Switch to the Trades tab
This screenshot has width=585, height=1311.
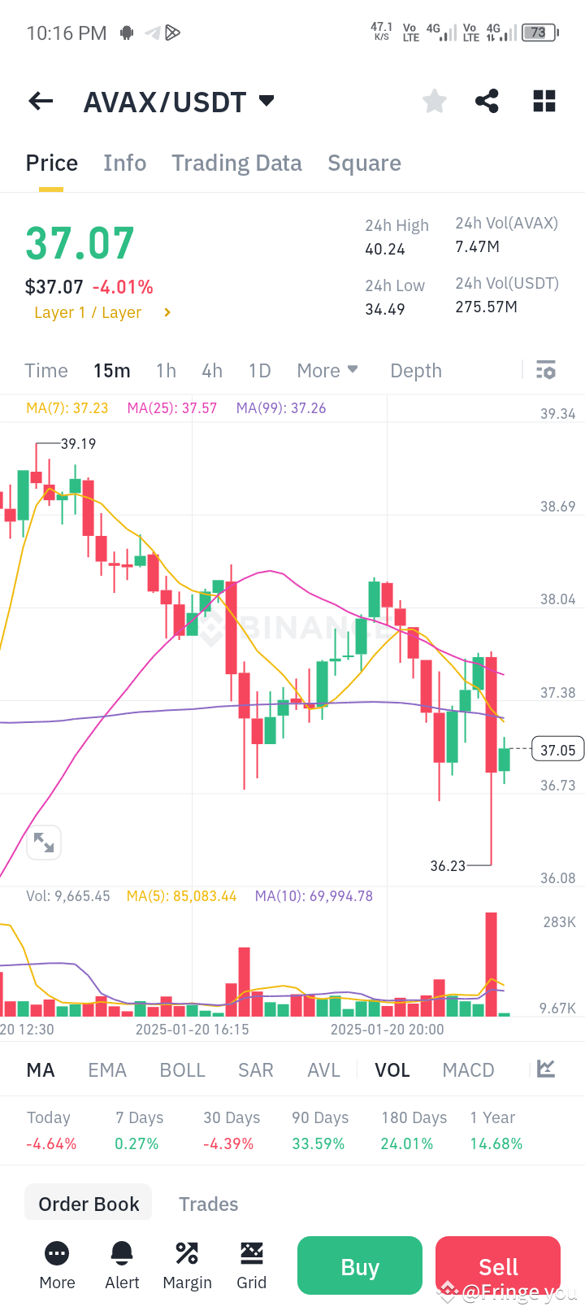pos(208,1204)
